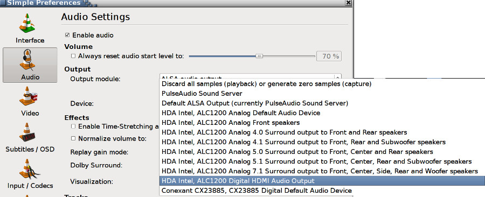Select Analog 4.0 Surround output entry
Image resolution: width=485 pixels, height=197 pixels.
pos(322,132)
